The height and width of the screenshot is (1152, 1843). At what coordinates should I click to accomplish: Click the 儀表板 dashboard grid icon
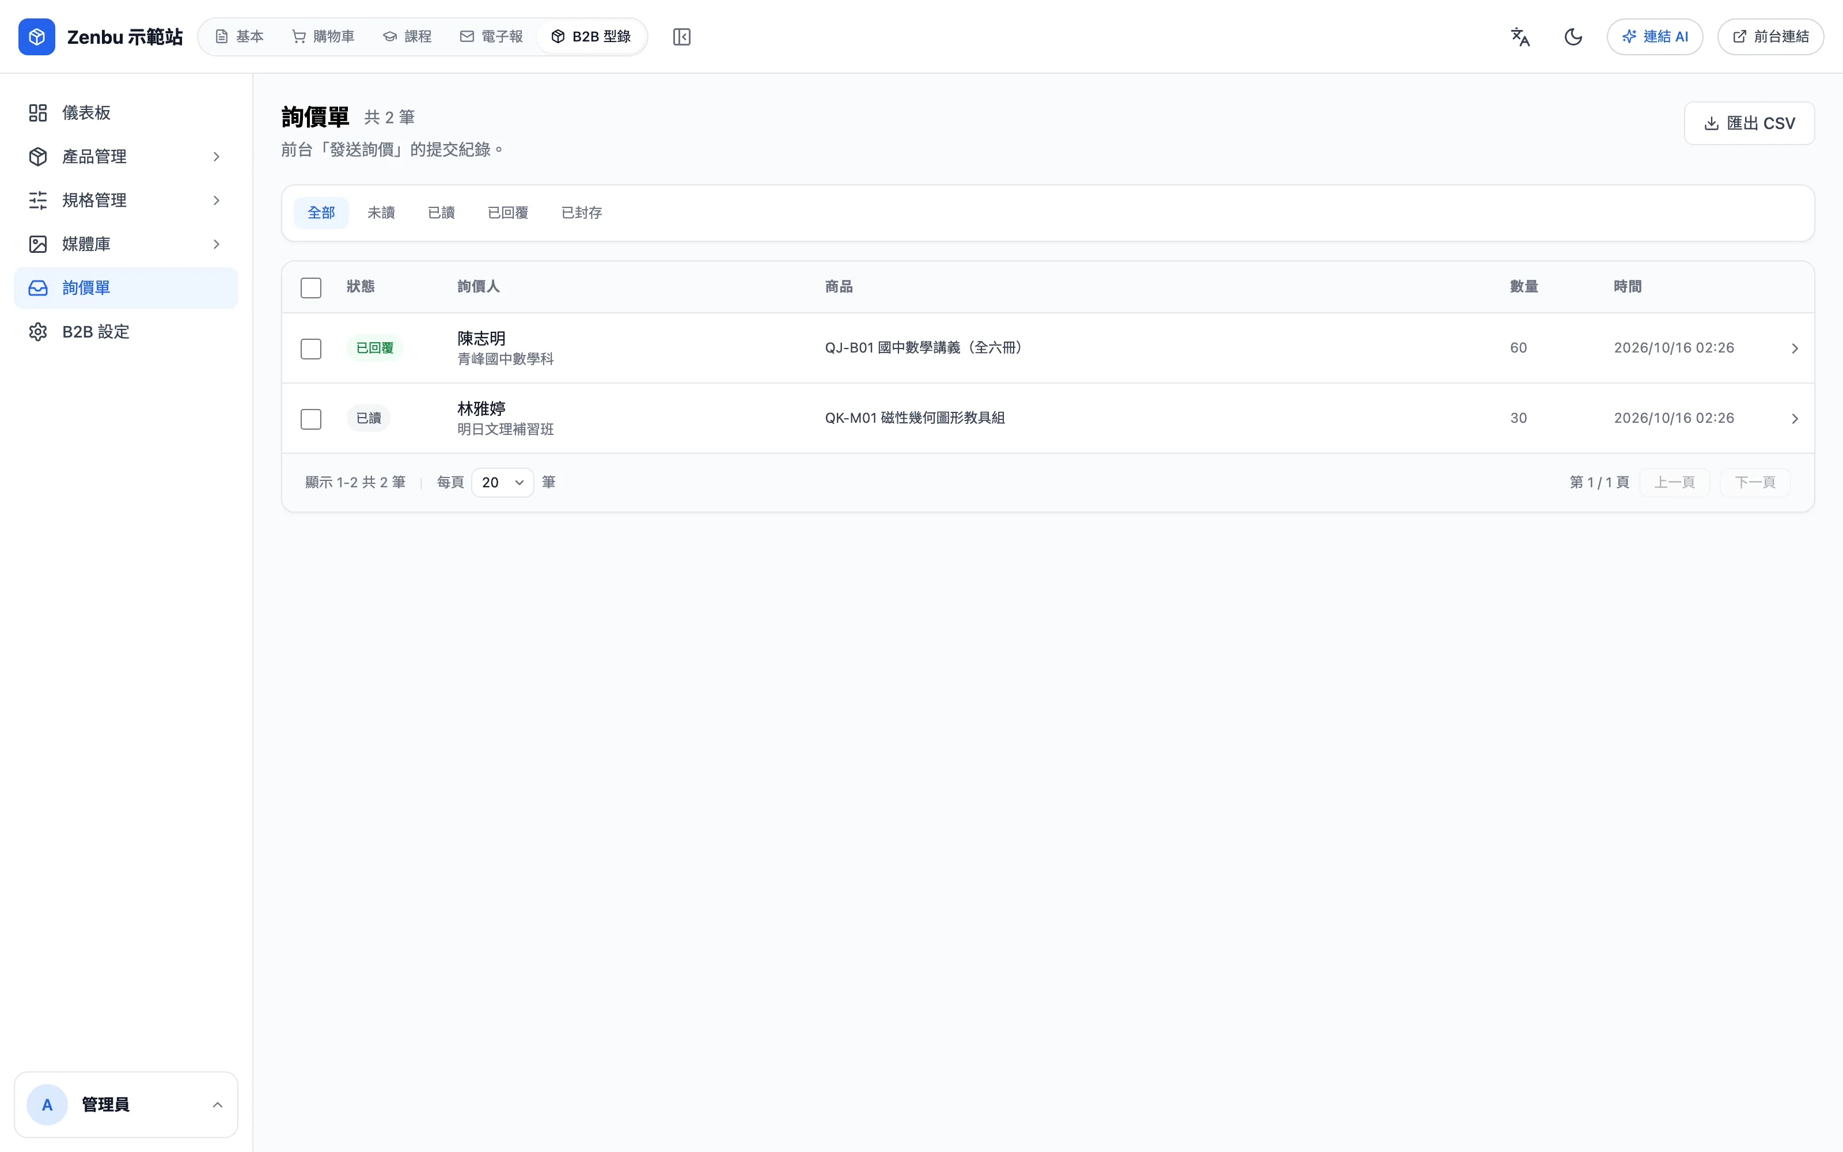coord(38,113)
